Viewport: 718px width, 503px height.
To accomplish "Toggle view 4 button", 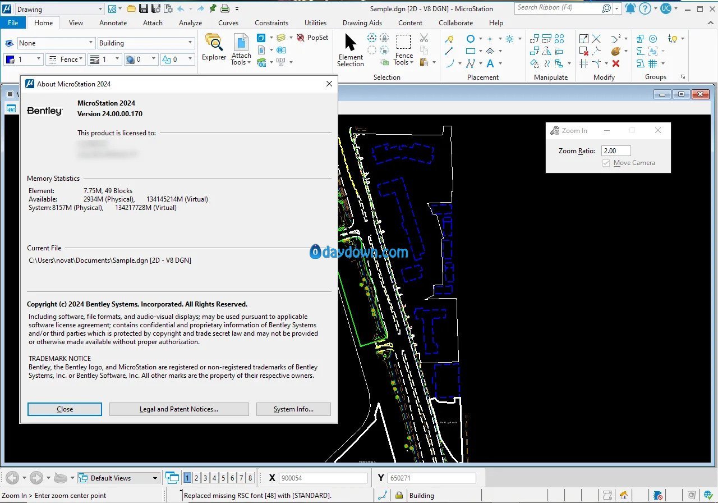I will (x=214, y=478).
